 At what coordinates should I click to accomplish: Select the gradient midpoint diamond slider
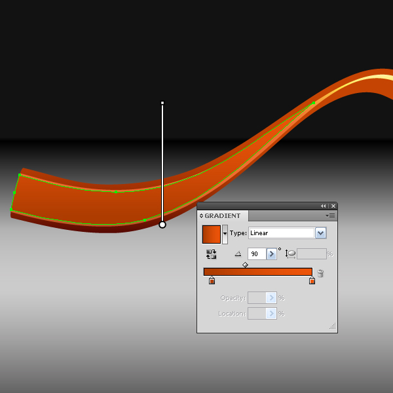[x=245, y=265]
